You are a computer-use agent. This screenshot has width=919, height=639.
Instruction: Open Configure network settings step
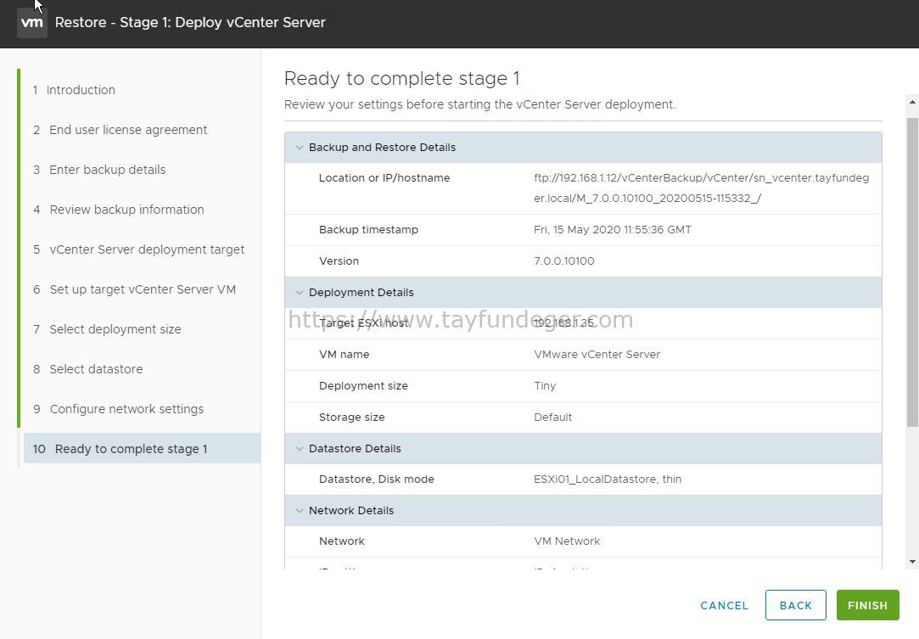pos(118,409)
